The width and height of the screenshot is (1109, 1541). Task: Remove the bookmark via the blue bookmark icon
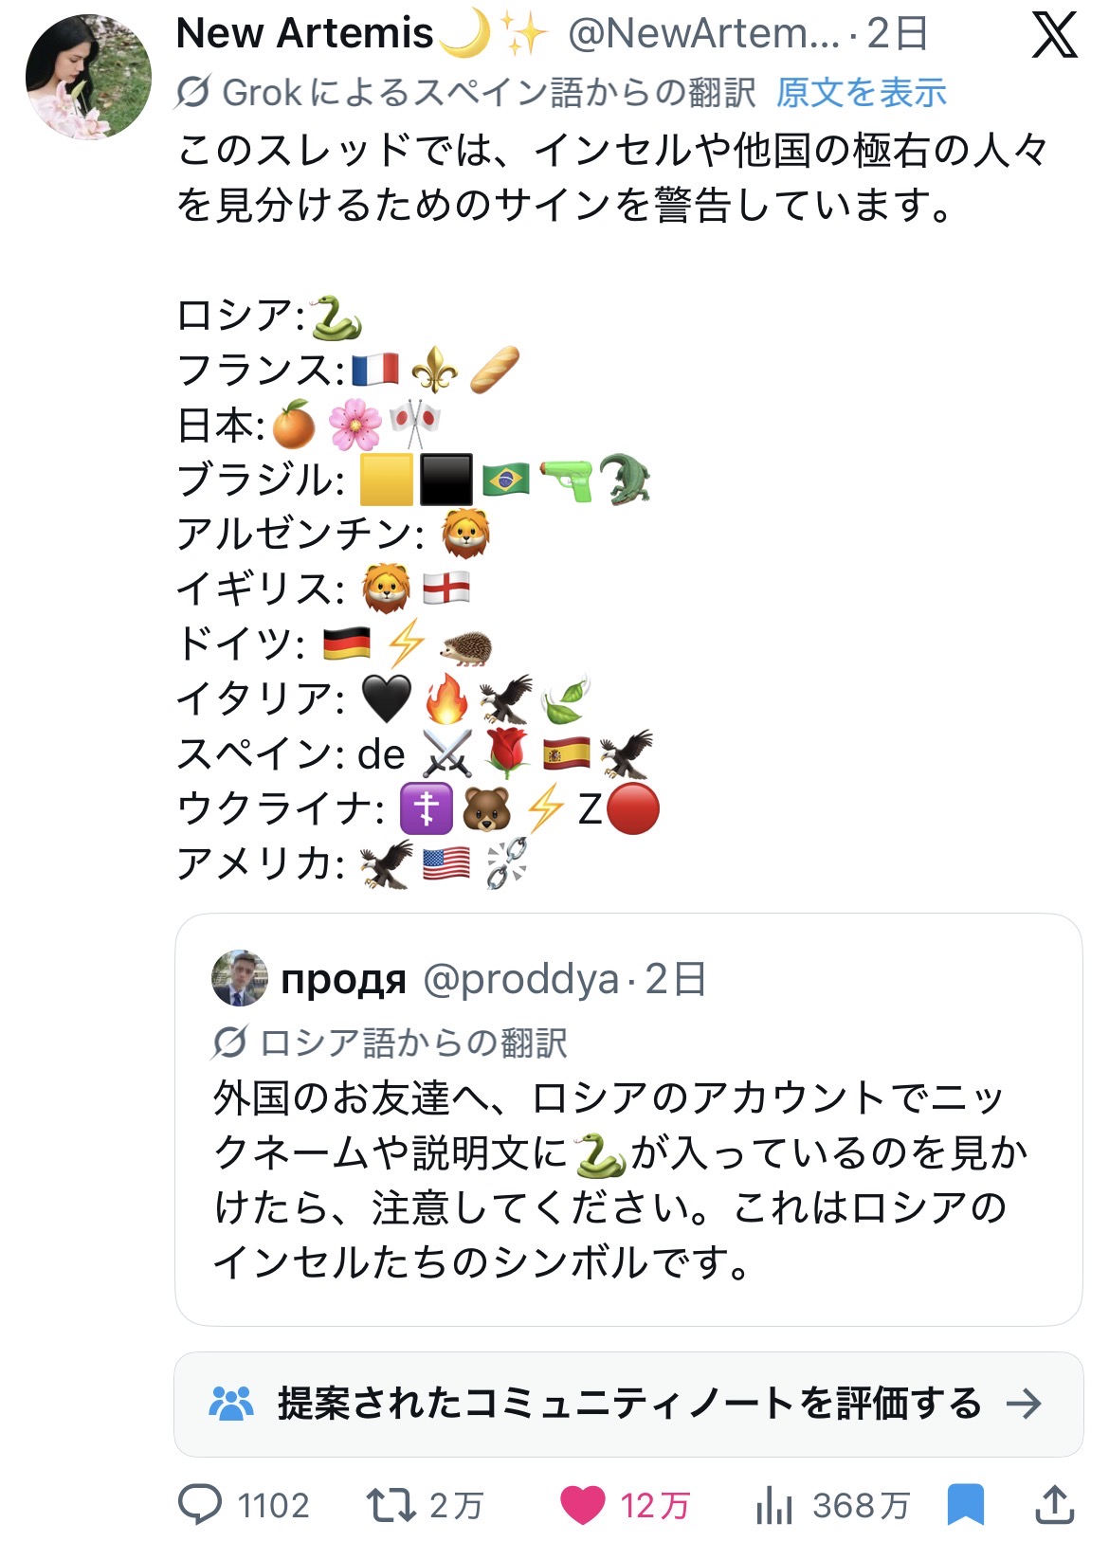pyautogui.click(x=965, y=1504)
